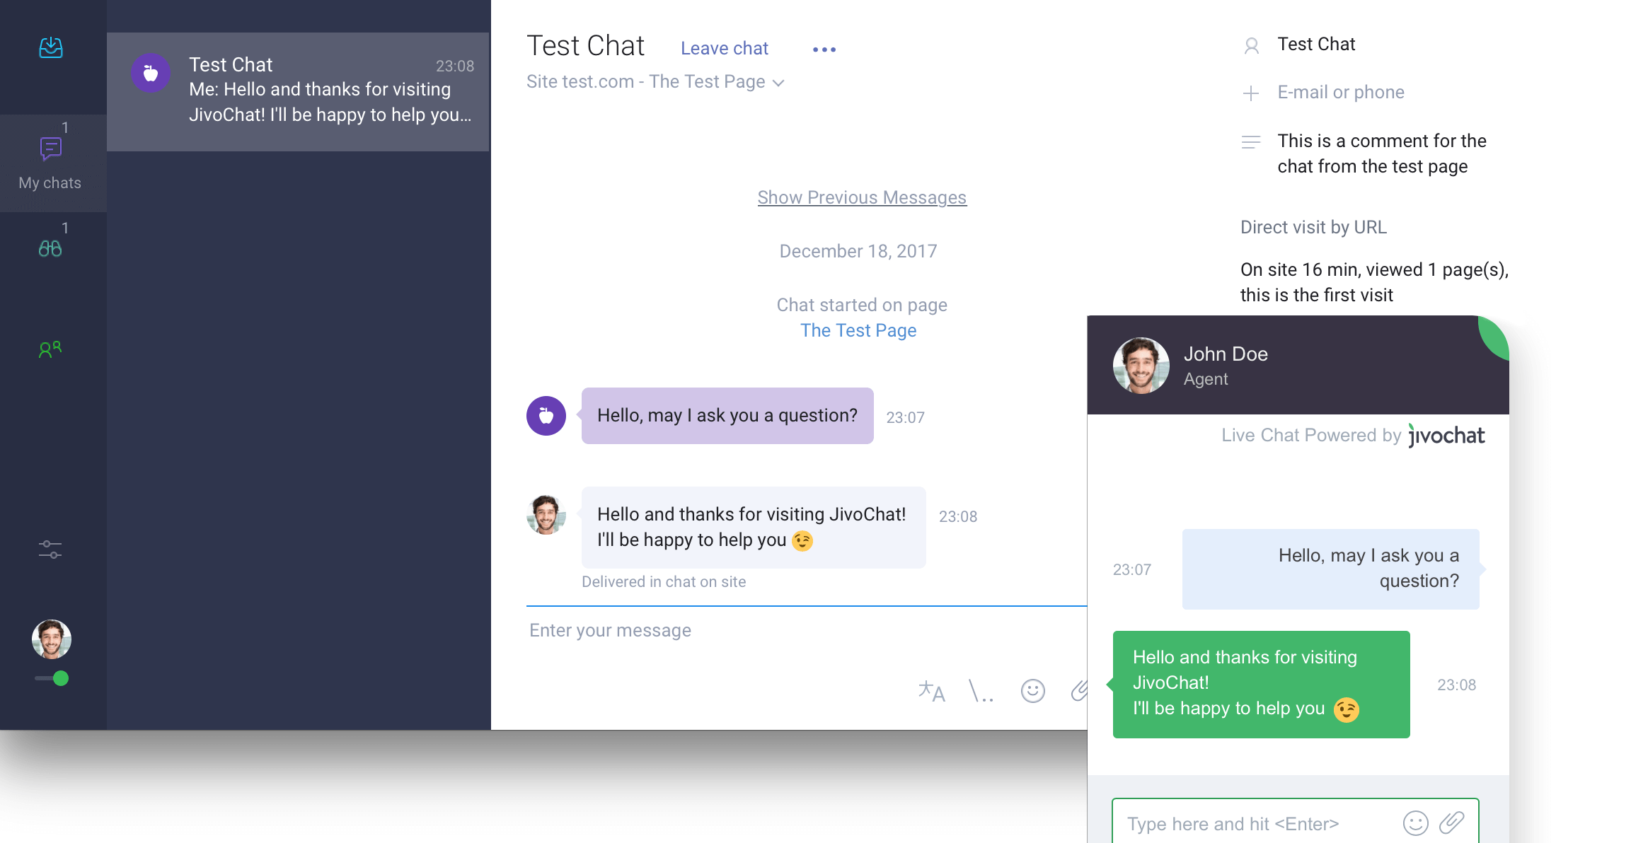Toggle the add email or phone field
The height and width of the screenshot is (843, 1631).
click(x=1250, y=93)
